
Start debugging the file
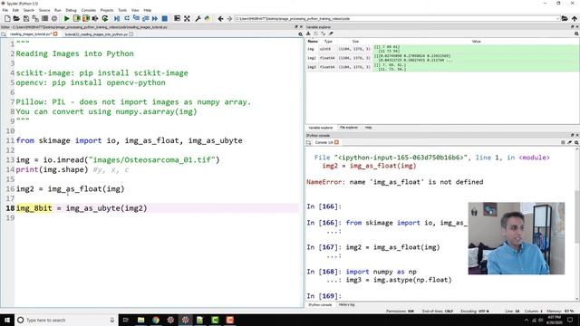point(117,18)
